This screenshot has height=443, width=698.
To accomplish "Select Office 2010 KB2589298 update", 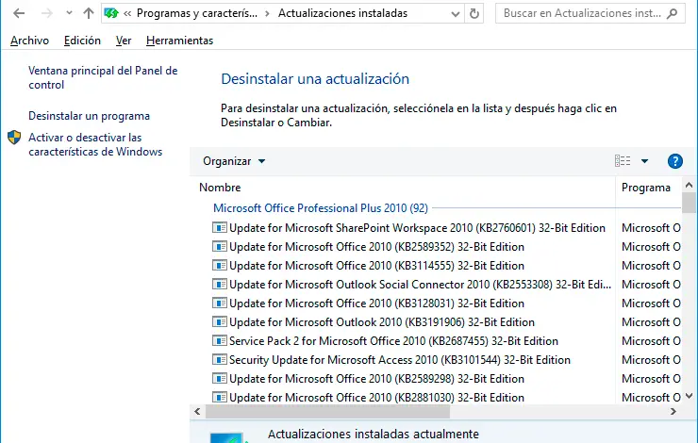I will (376, 379).
